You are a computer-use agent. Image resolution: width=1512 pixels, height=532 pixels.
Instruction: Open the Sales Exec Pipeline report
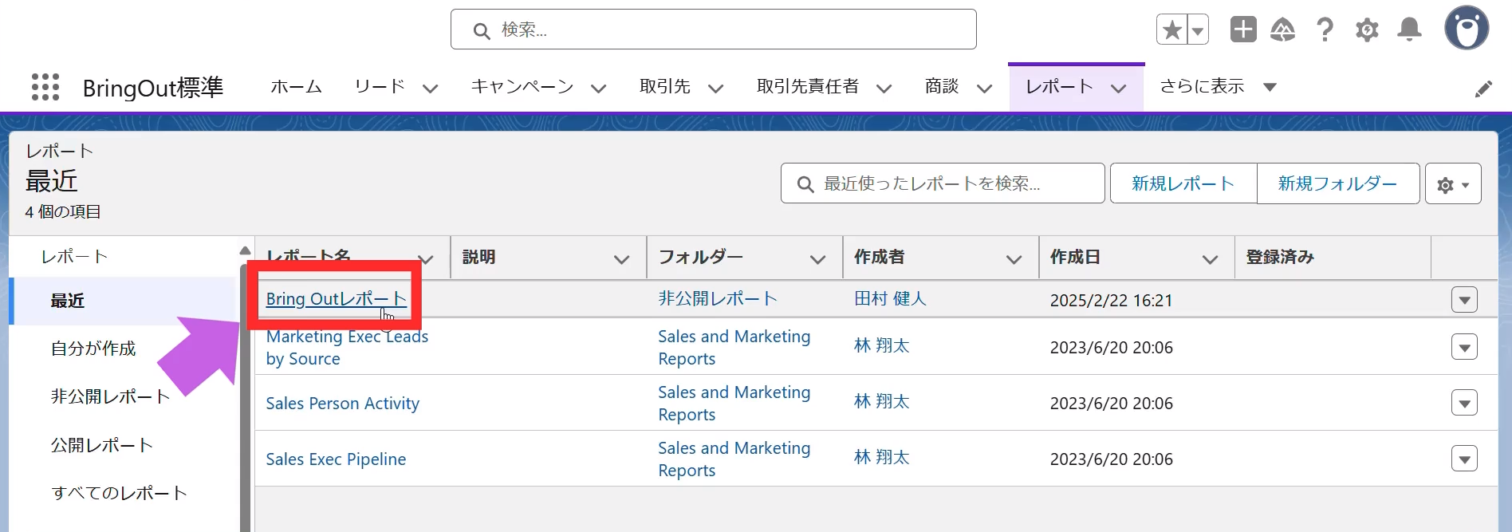336,459
